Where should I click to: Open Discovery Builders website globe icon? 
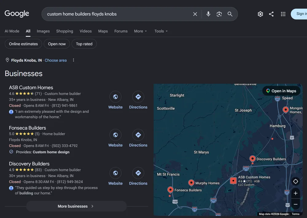click(x=115, y=173)
